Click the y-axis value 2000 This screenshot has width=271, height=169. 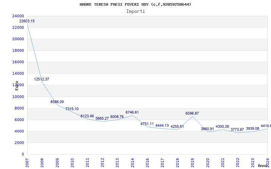19,143
